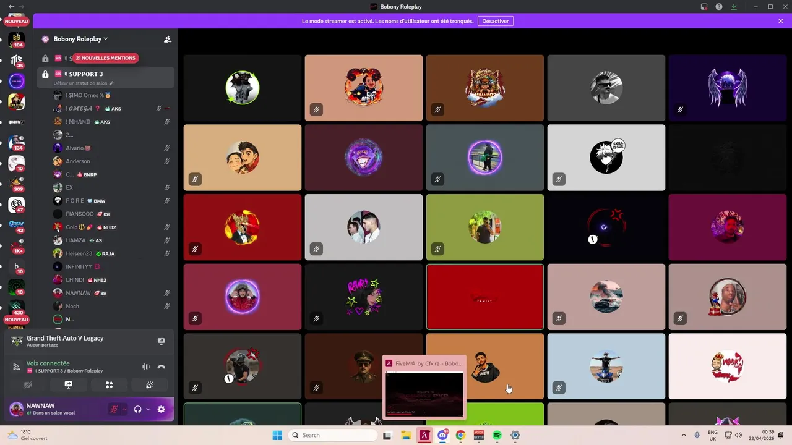Toggle the camera button in voice panel
This screenshot has height=445, width=792.
[28, 384]
